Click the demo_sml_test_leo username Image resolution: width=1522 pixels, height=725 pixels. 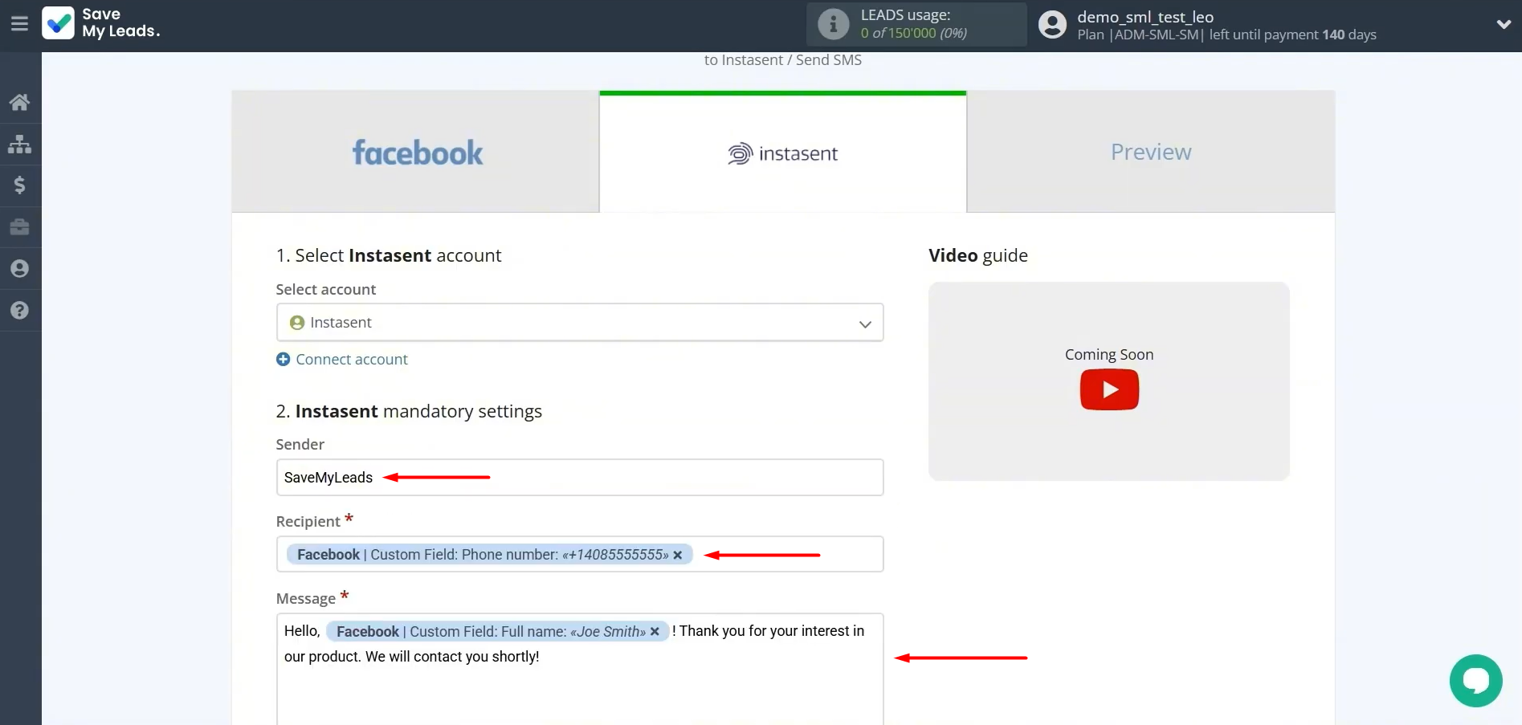click(1145, 17)
